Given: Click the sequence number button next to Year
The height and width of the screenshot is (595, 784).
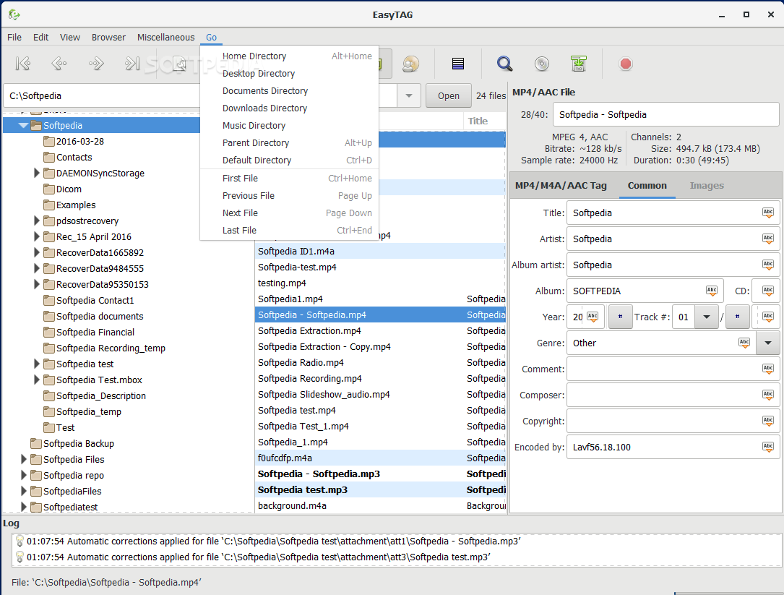Looking at the screenshot, I should point(620,317).
